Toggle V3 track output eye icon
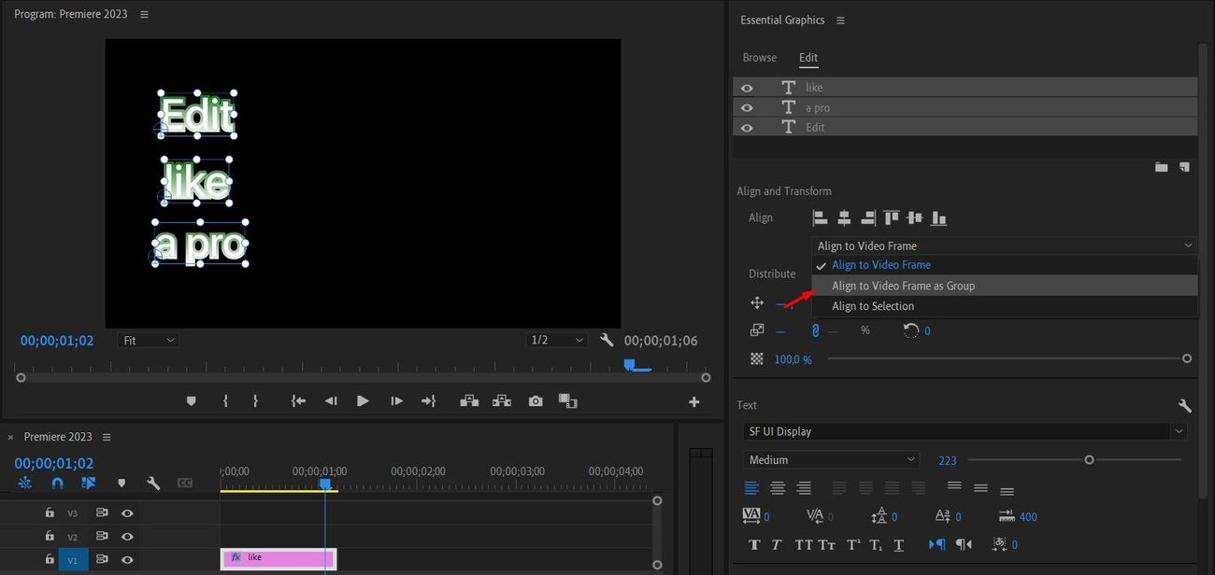The width and height of the screenshot is (1215, 575). pos(127,513)
